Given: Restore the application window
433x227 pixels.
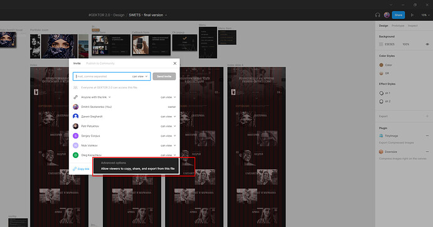Looking at the screenshot, I should (415, 4).
